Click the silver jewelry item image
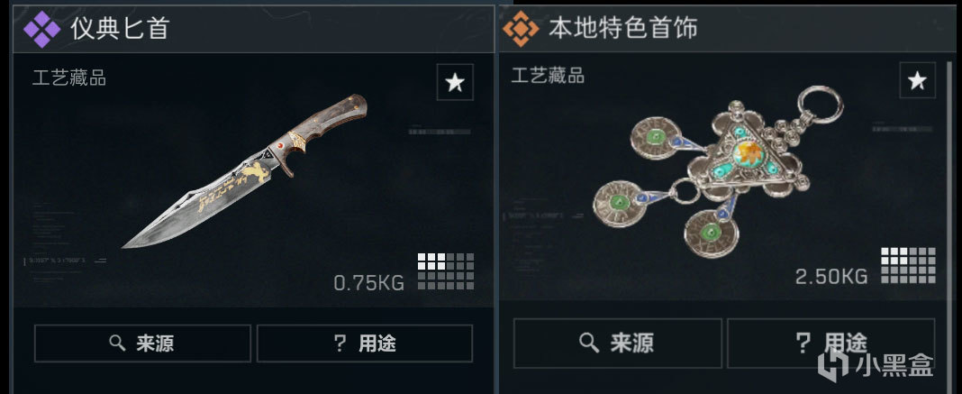 (x=717, y=171)
